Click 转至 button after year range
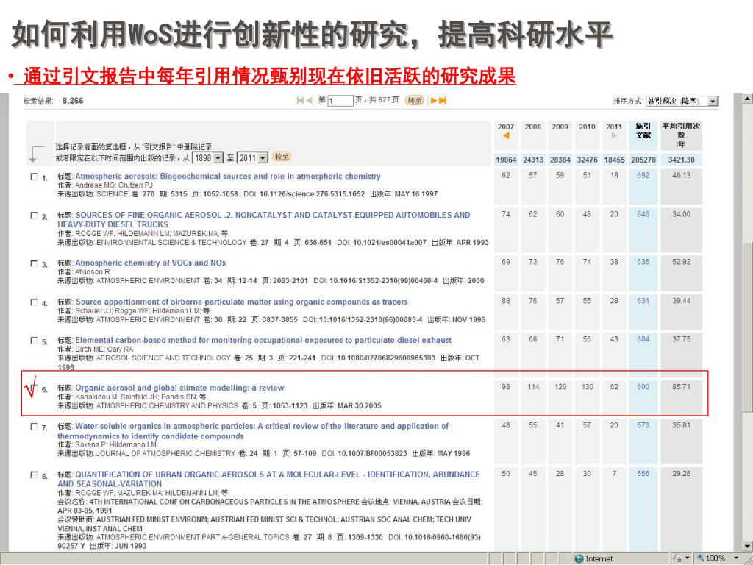753x565 pixels. pyautogui.click(x=282, y=157)
